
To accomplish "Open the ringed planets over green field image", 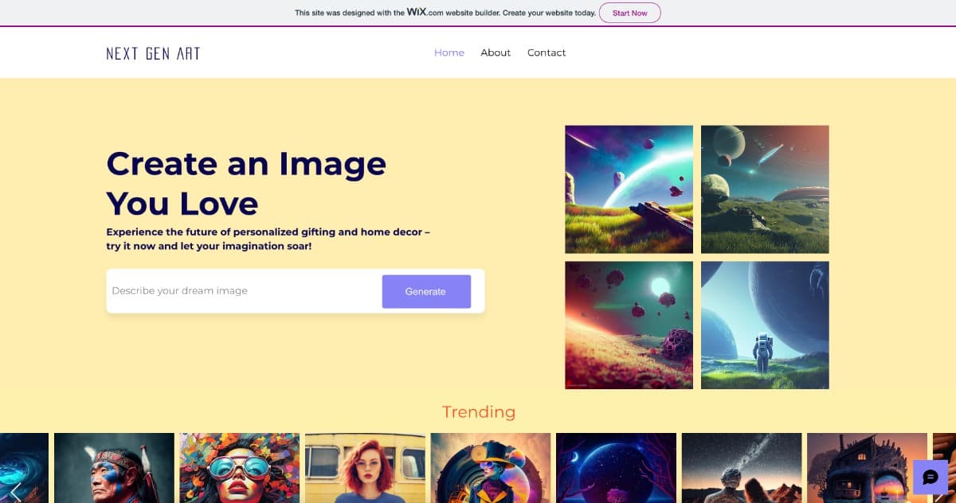I will [765, 189].
